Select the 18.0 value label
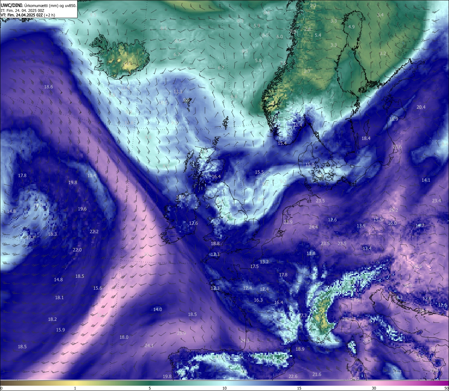 point(124,337)
